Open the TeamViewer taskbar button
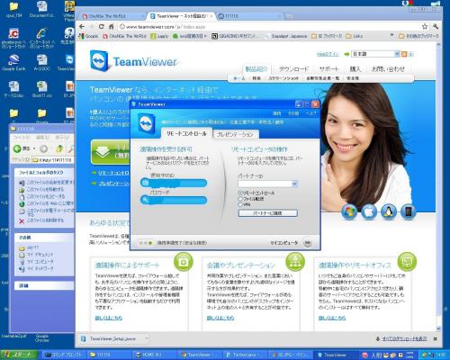The width and height of the screenshot is (450, 360). tap(335, 355)
